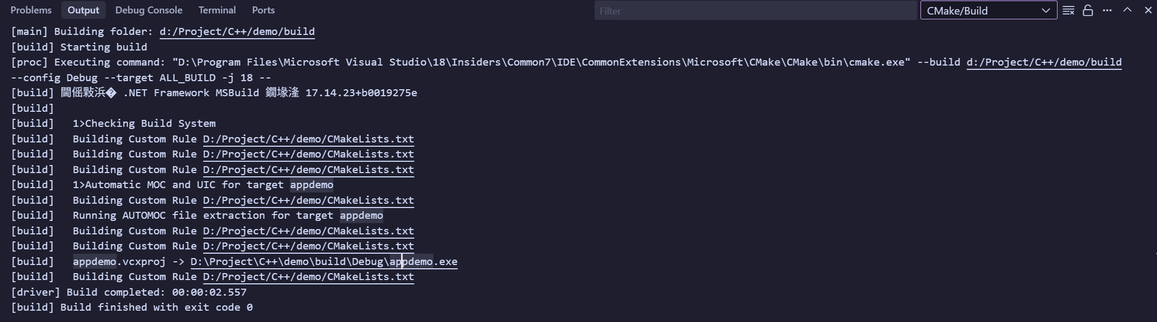Screen dimensions: 1157x322
Task: Switch to the Terminal tab
Action: coord(217,10)
